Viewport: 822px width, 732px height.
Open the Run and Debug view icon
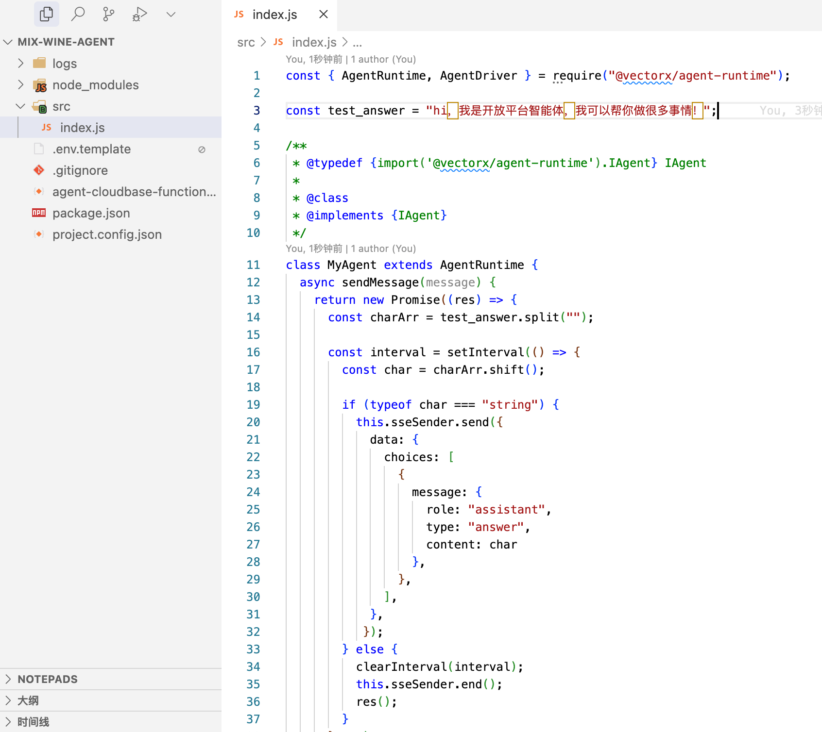click(x=140, y=14)
